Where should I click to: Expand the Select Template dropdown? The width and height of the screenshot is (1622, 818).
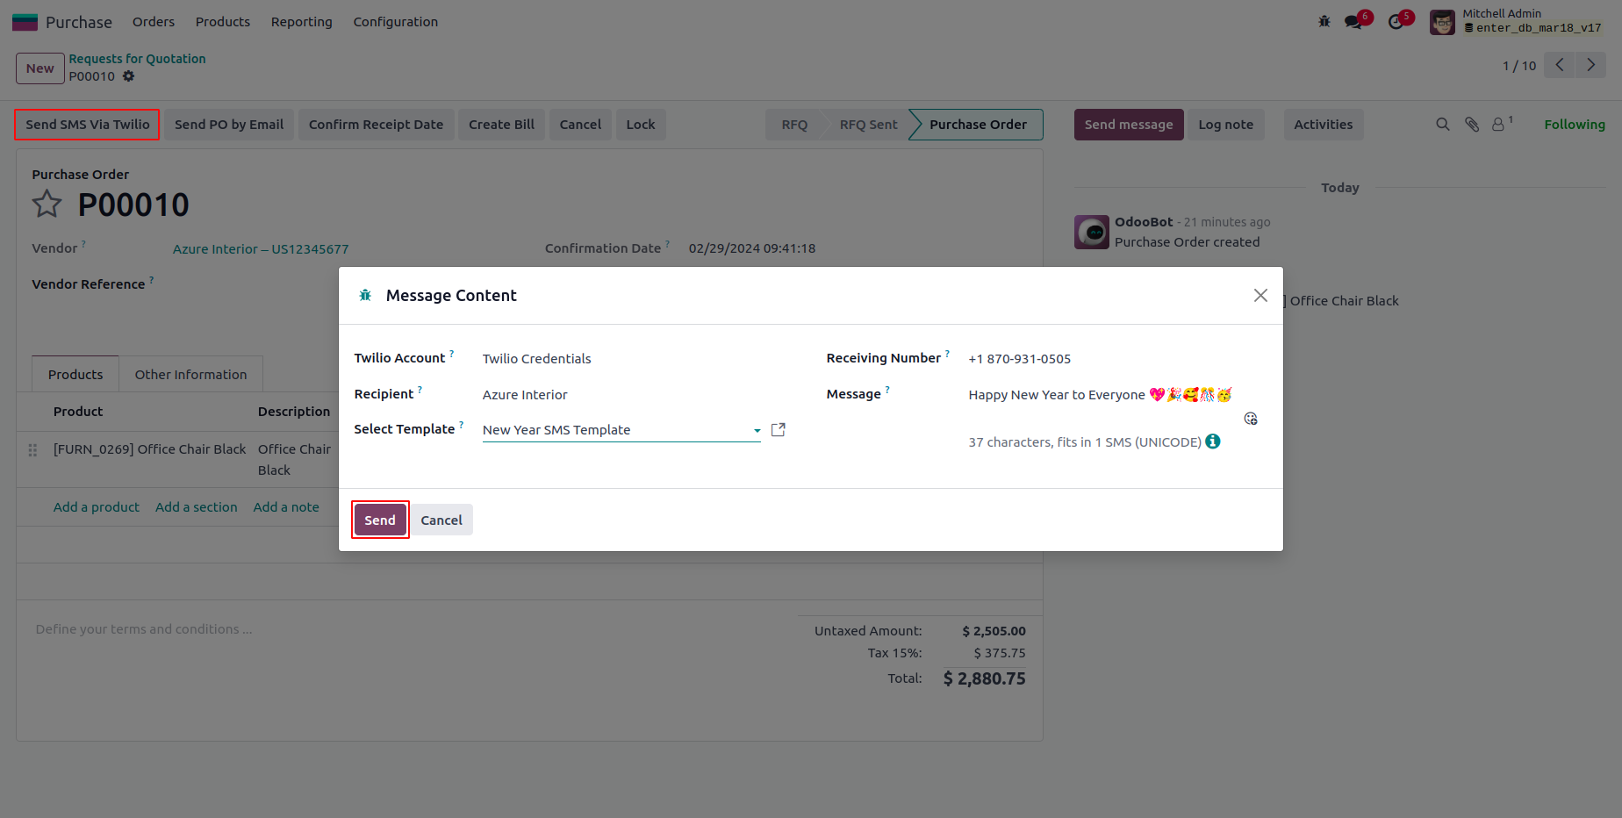[757, 431]
